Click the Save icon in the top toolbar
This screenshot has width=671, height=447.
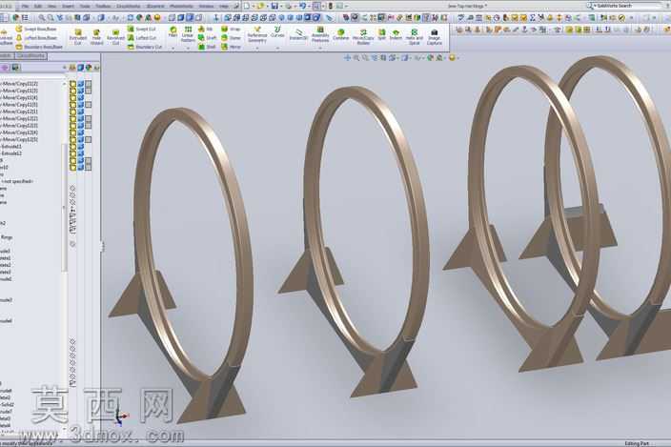(274, 6)
